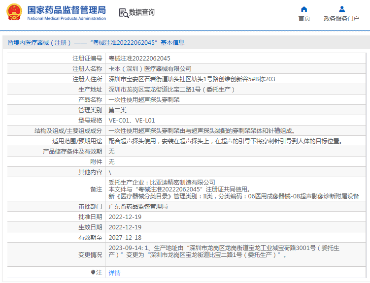This screenshot has height=283, width=370.
Task: Click the document icon beside 境内医疗器械
Action: pos(10,43)
